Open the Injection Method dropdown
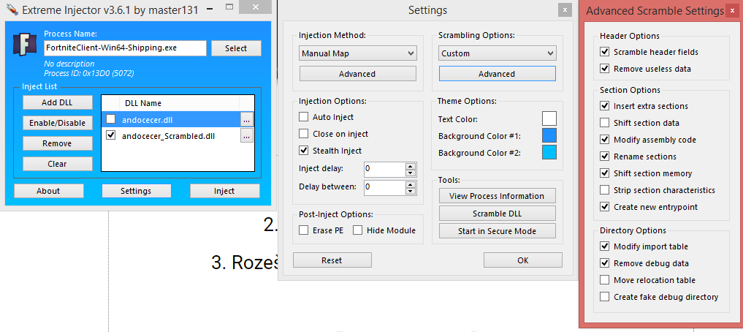743x332 pixels. 358,53
